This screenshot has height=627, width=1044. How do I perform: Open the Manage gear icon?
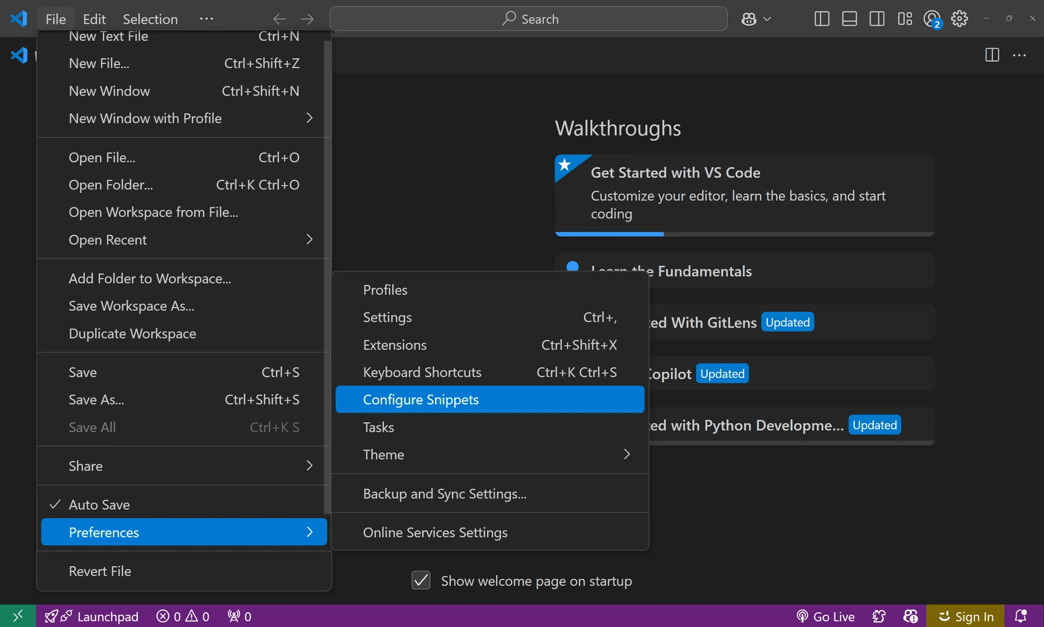click(x=959, y=19)
